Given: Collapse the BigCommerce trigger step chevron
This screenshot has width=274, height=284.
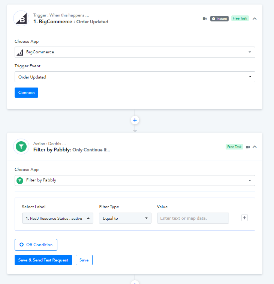Looking at the screenshot, I should 255,19.
